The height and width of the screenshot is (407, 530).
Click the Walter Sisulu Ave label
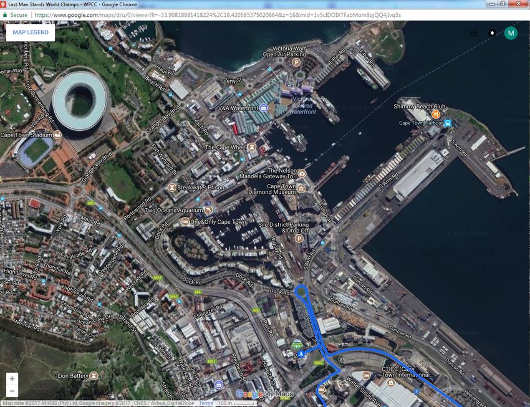364,392
